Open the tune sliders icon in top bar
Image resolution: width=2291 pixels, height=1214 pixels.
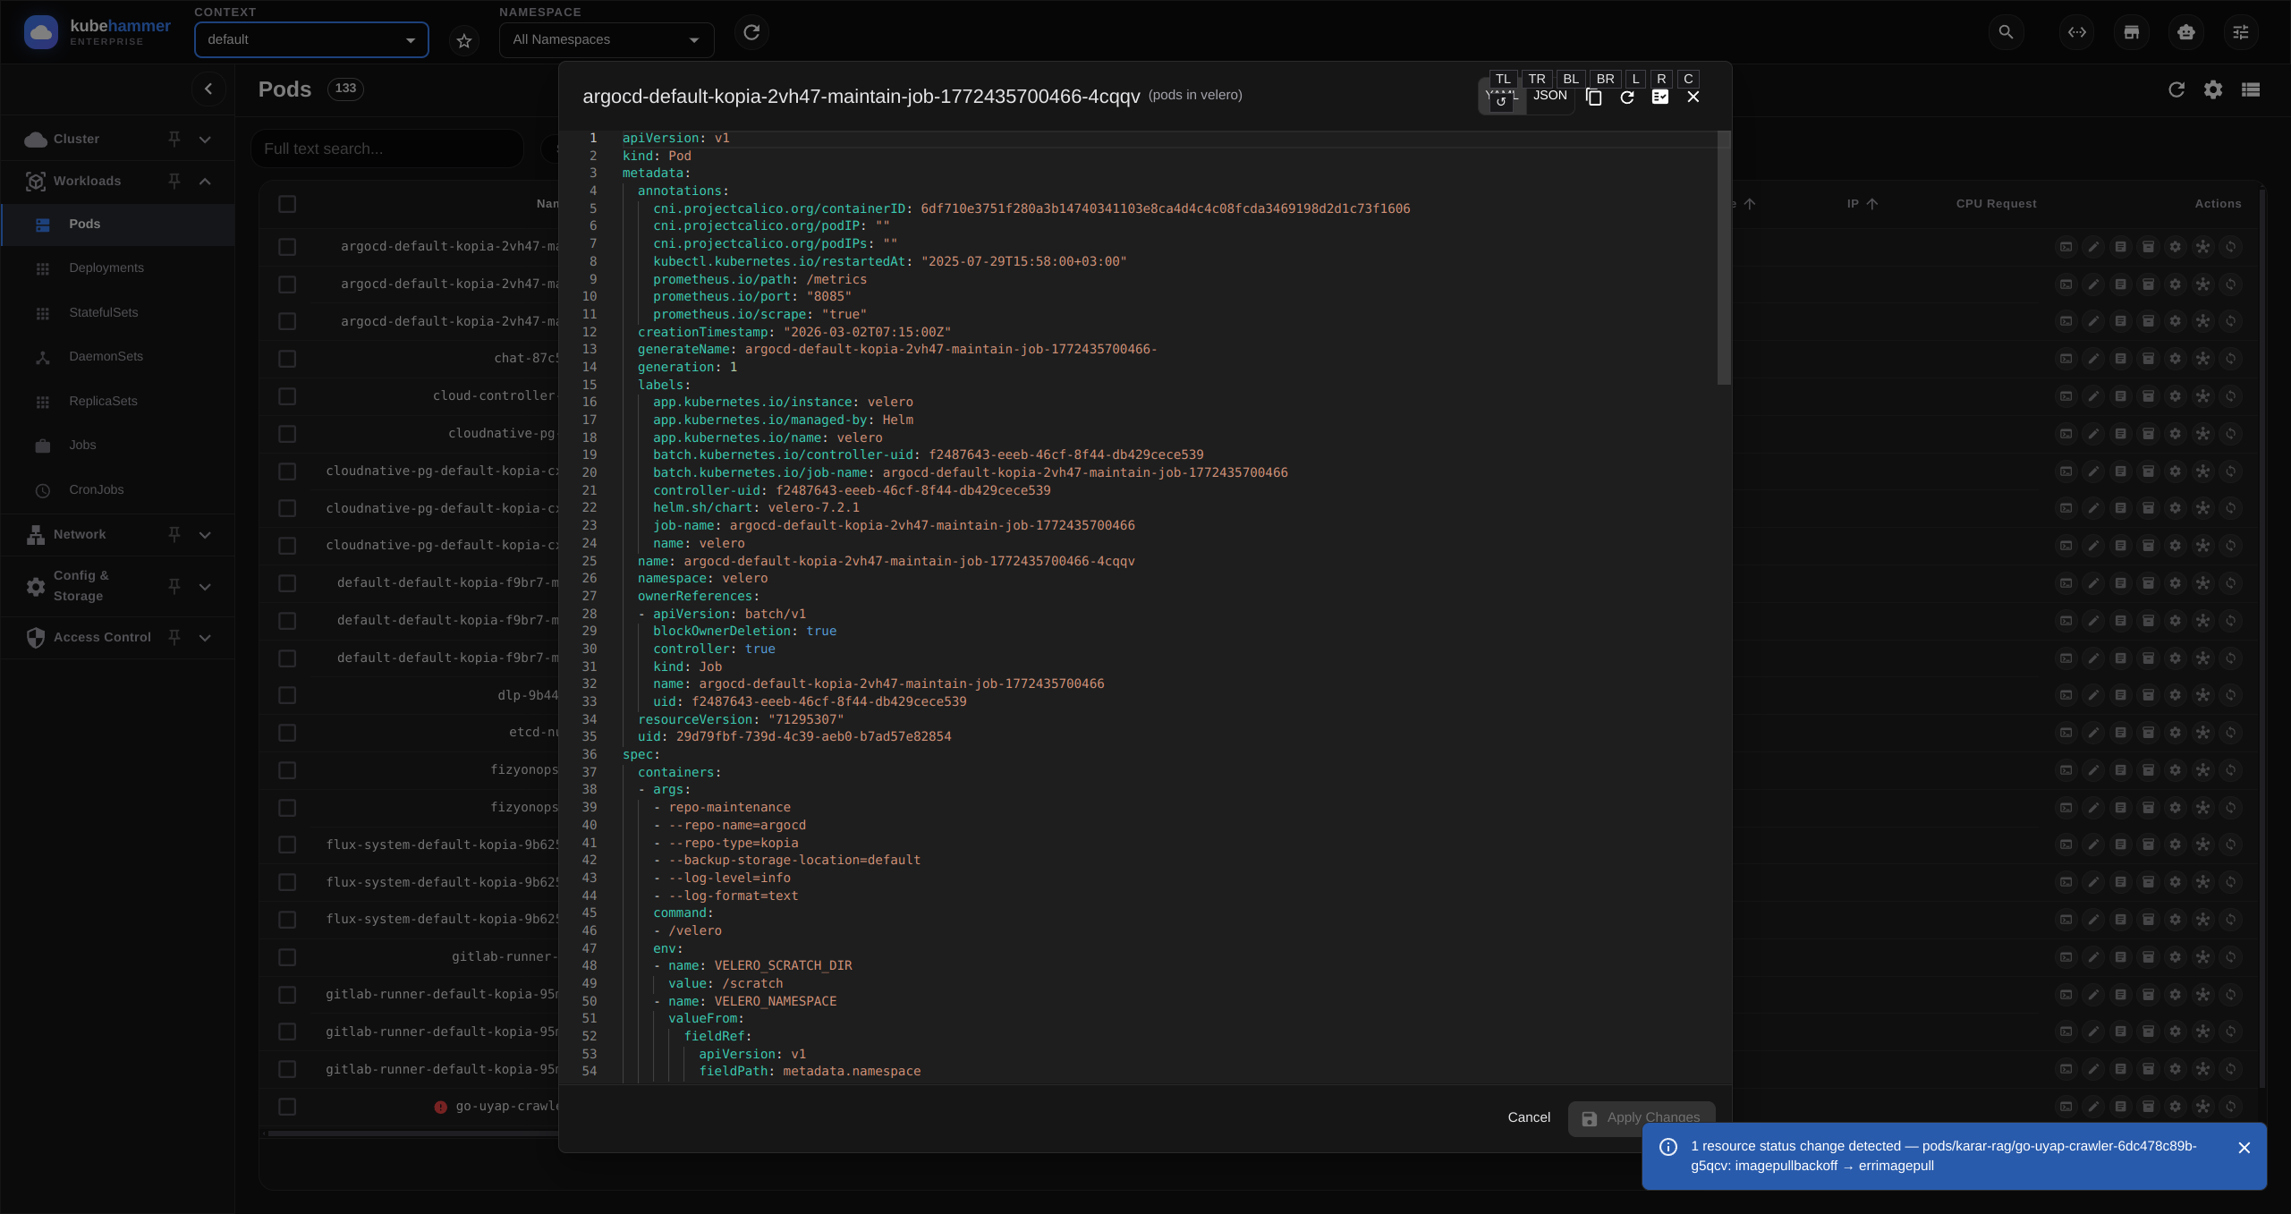point(2240,32)
